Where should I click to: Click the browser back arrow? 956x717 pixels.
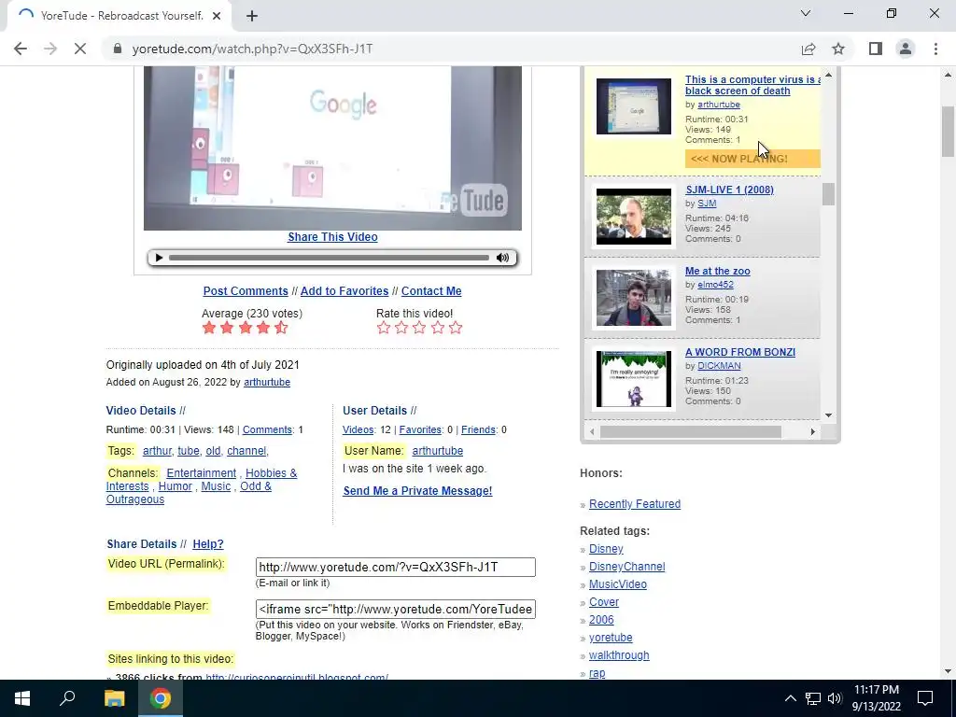pyautogui.click(x=21, y=49)
